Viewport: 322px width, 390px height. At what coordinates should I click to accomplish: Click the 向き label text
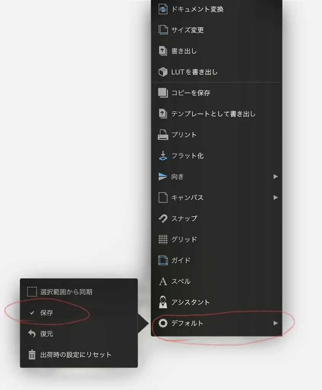click(x=178, y=177)
